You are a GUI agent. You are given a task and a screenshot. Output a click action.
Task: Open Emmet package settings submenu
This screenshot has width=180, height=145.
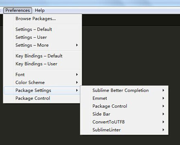(124, 98)
